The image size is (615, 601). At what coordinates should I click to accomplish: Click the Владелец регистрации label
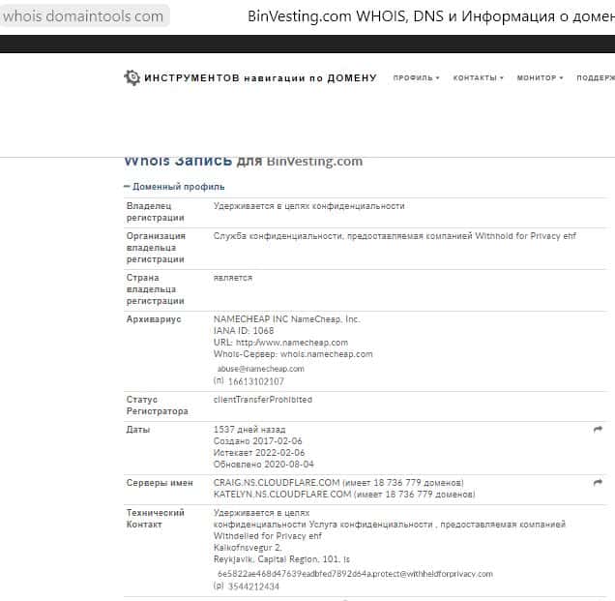(156, 212)
